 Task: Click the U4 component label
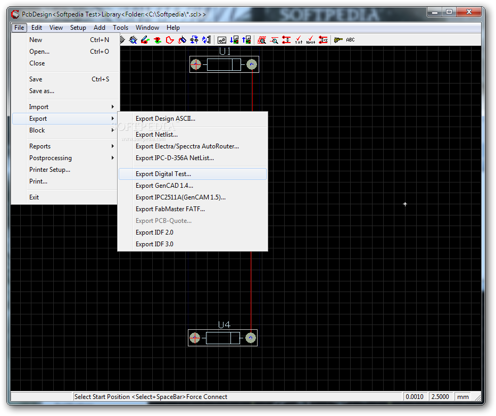point(224,325)
